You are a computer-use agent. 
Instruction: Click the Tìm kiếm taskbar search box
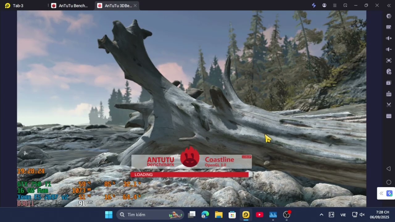pyautogui.click(x=150, y=215)
